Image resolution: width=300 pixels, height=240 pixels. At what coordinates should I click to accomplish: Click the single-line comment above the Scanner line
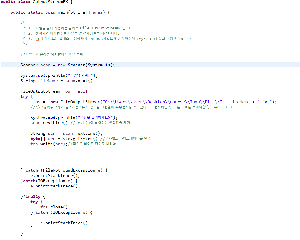[52, 54]
